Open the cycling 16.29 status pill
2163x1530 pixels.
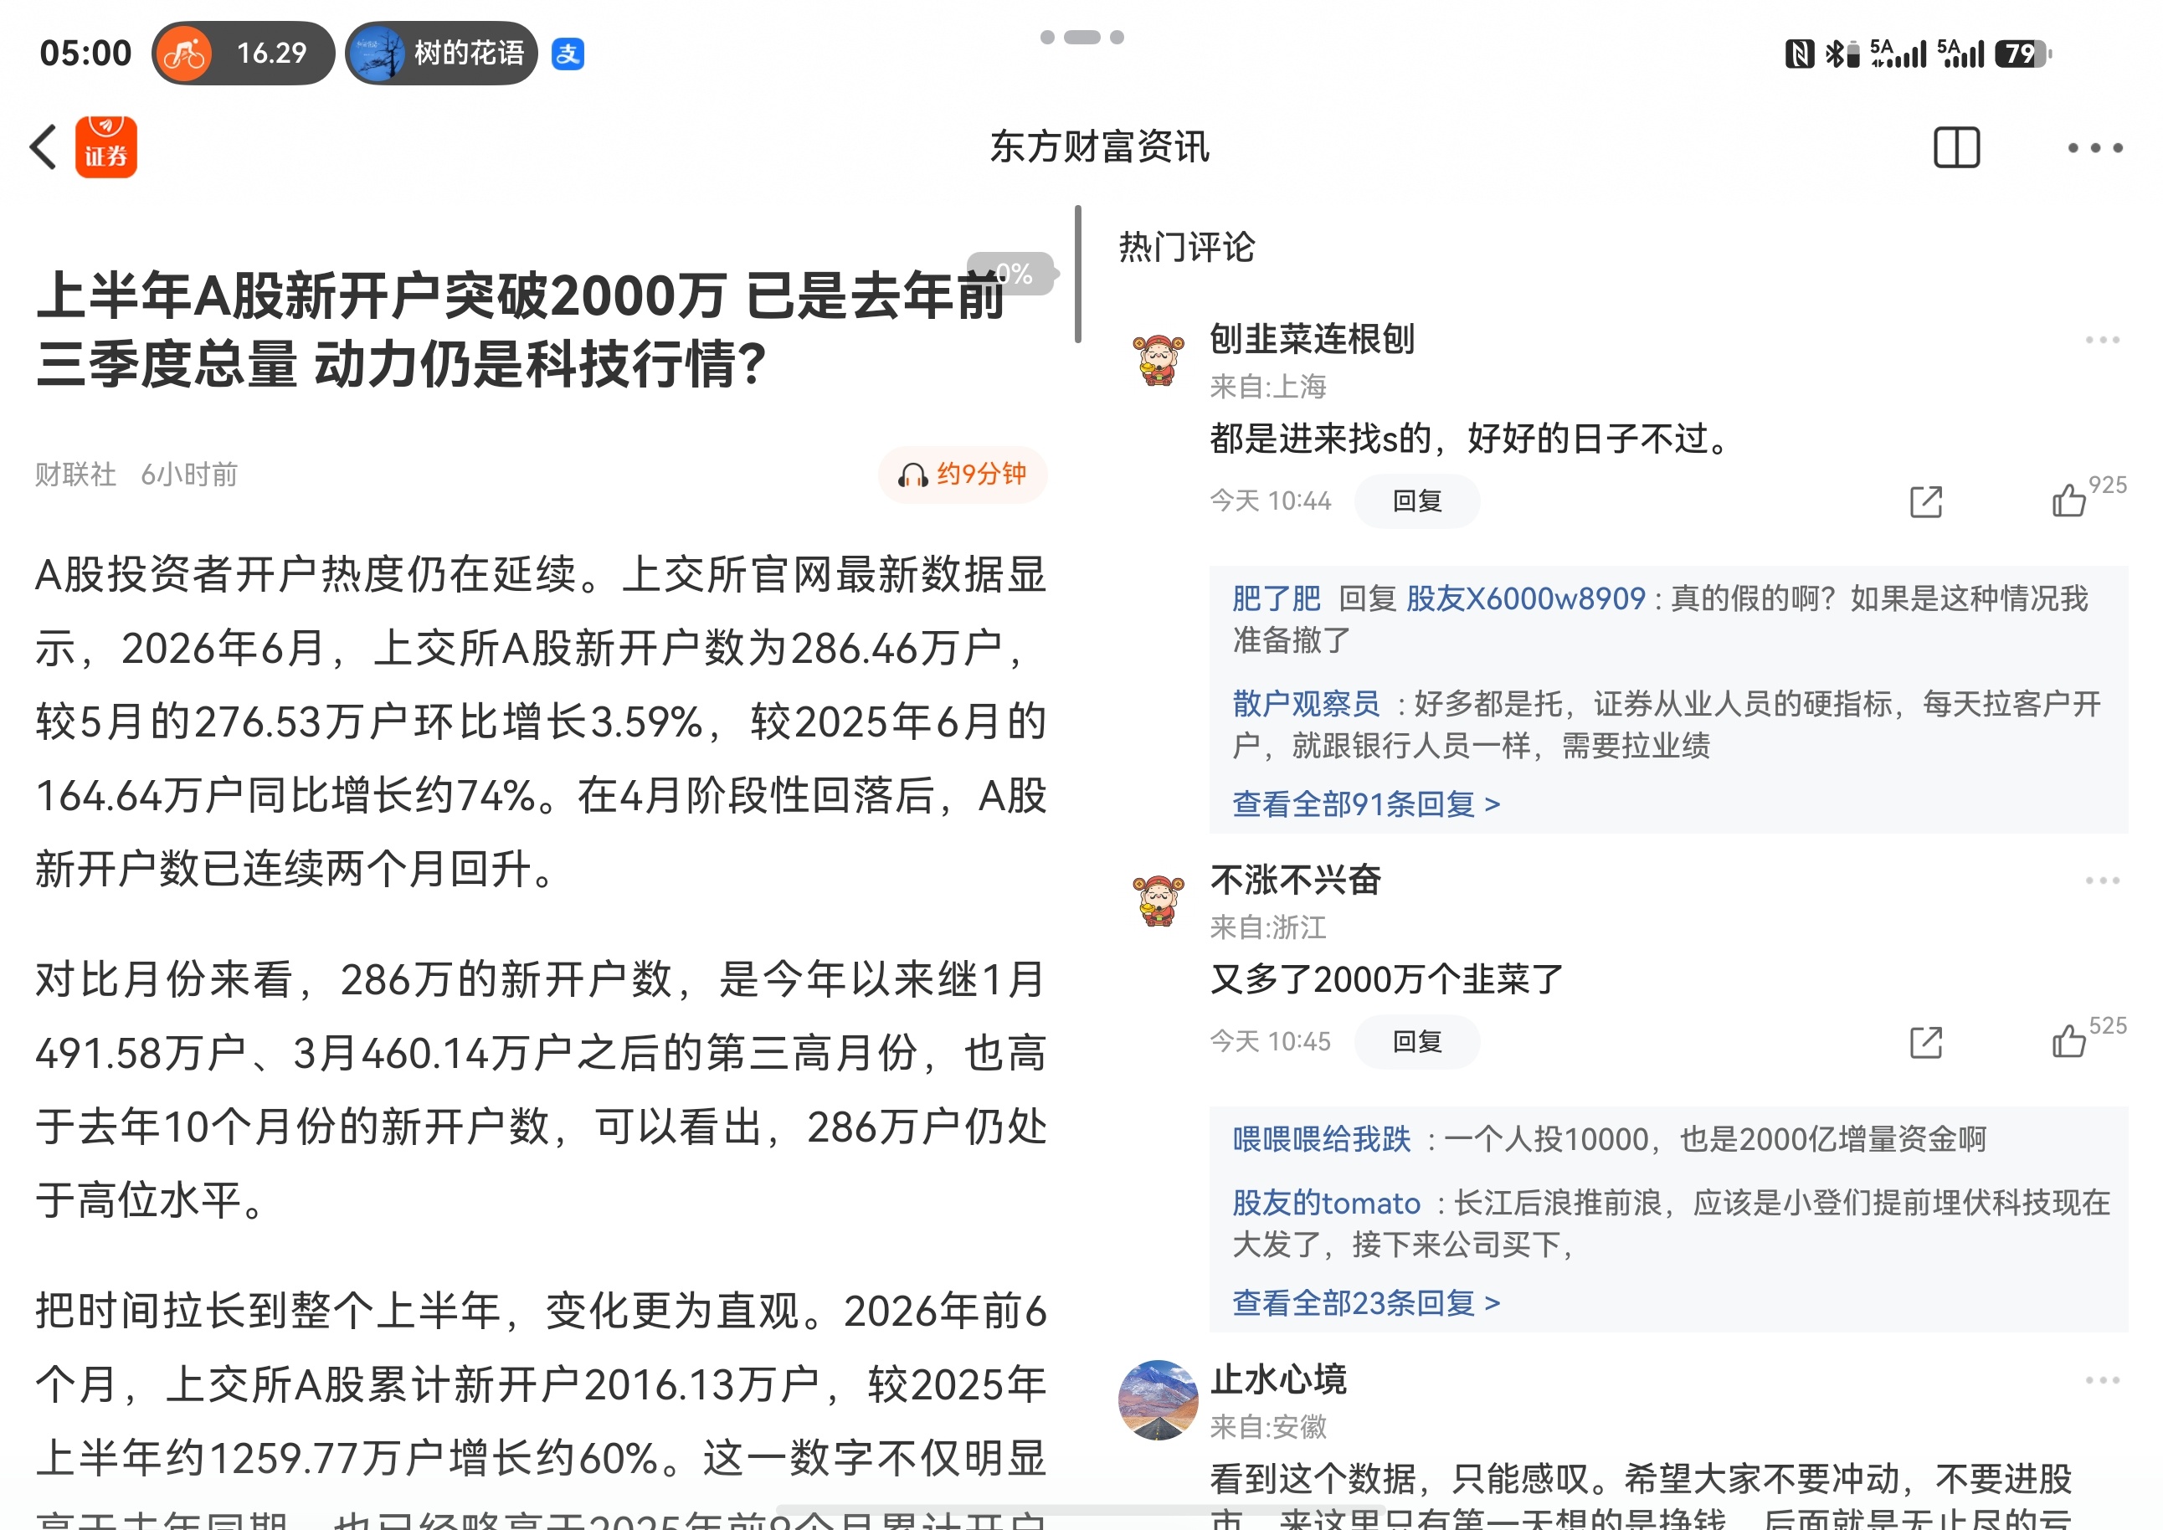point(243,53)
